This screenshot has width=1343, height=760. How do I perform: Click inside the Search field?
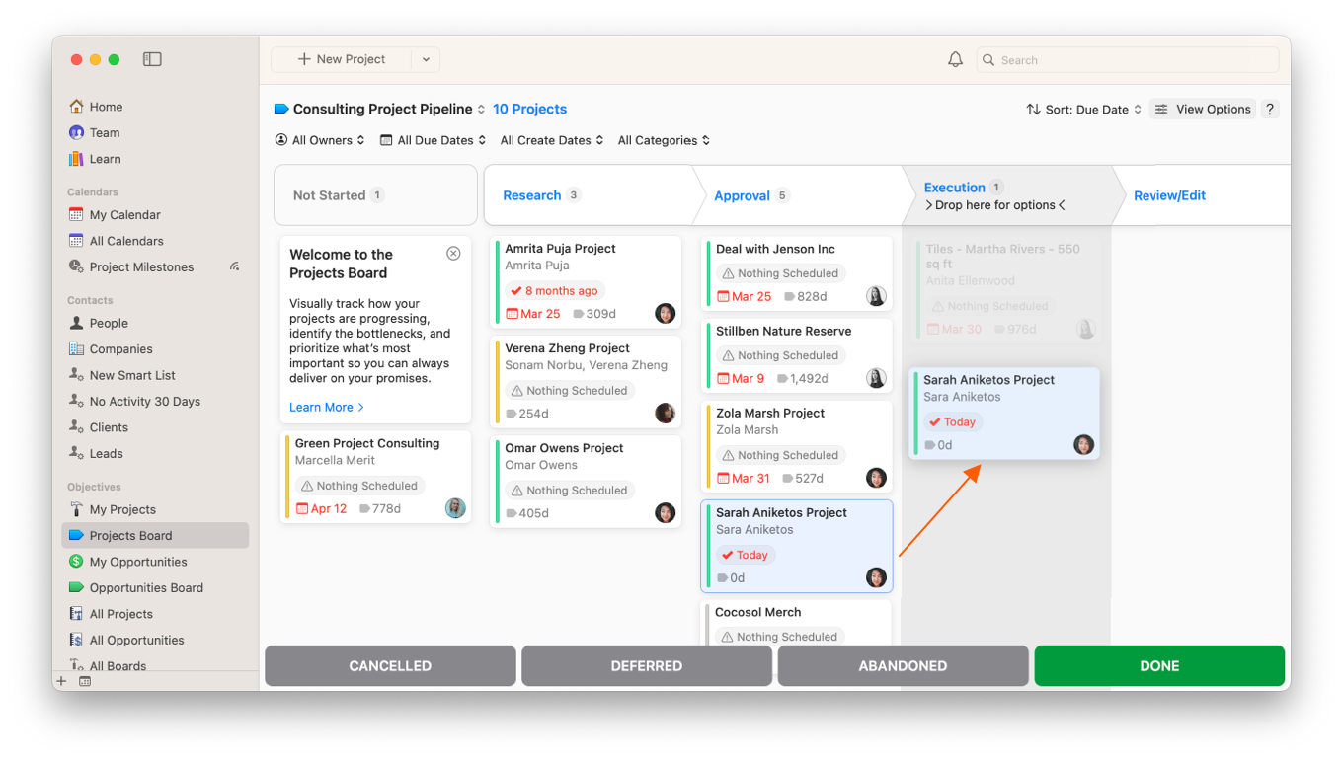click(1086, 59)
